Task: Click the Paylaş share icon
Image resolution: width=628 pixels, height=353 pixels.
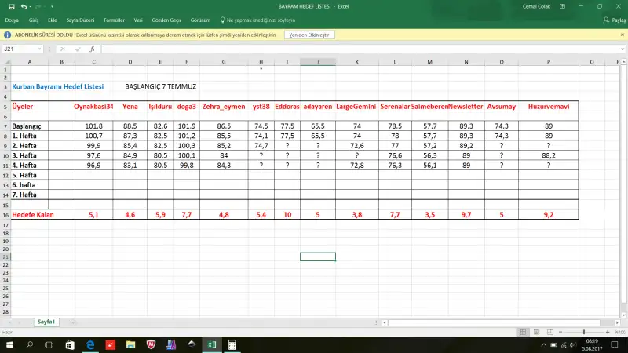Action: 605,20
